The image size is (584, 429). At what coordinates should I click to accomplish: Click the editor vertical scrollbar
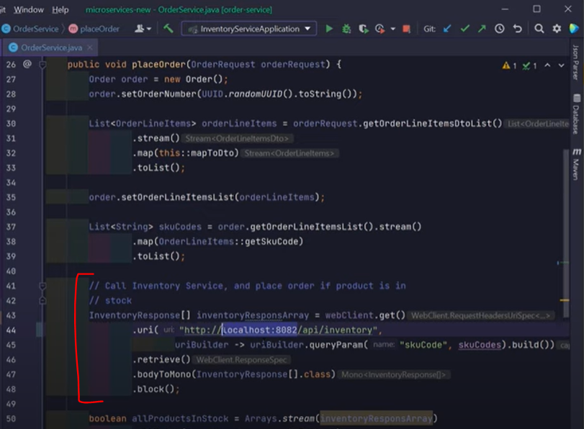(565, 232)
